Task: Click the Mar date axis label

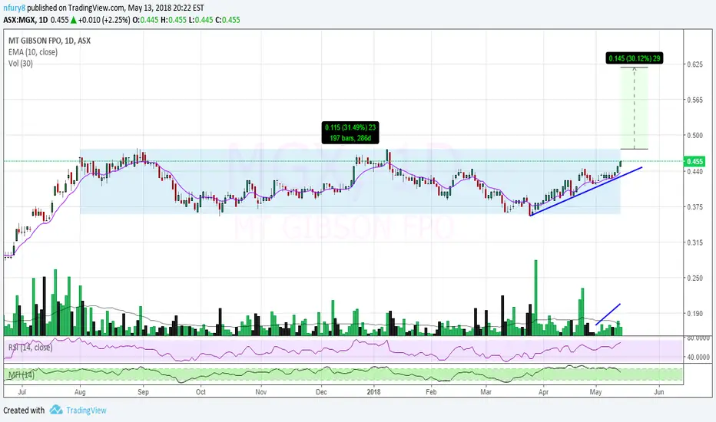Action: point(486,392)
